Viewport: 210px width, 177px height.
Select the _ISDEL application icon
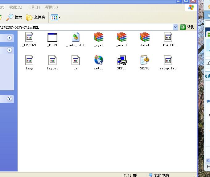(52, 37)
